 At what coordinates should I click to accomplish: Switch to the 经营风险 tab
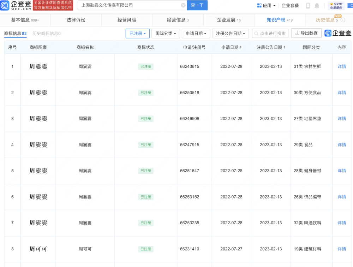(127, 20)
